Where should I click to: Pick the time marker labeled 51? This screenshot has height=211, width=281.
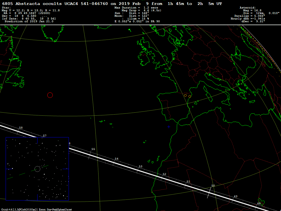pyautogui.click(x=188, y=182)
